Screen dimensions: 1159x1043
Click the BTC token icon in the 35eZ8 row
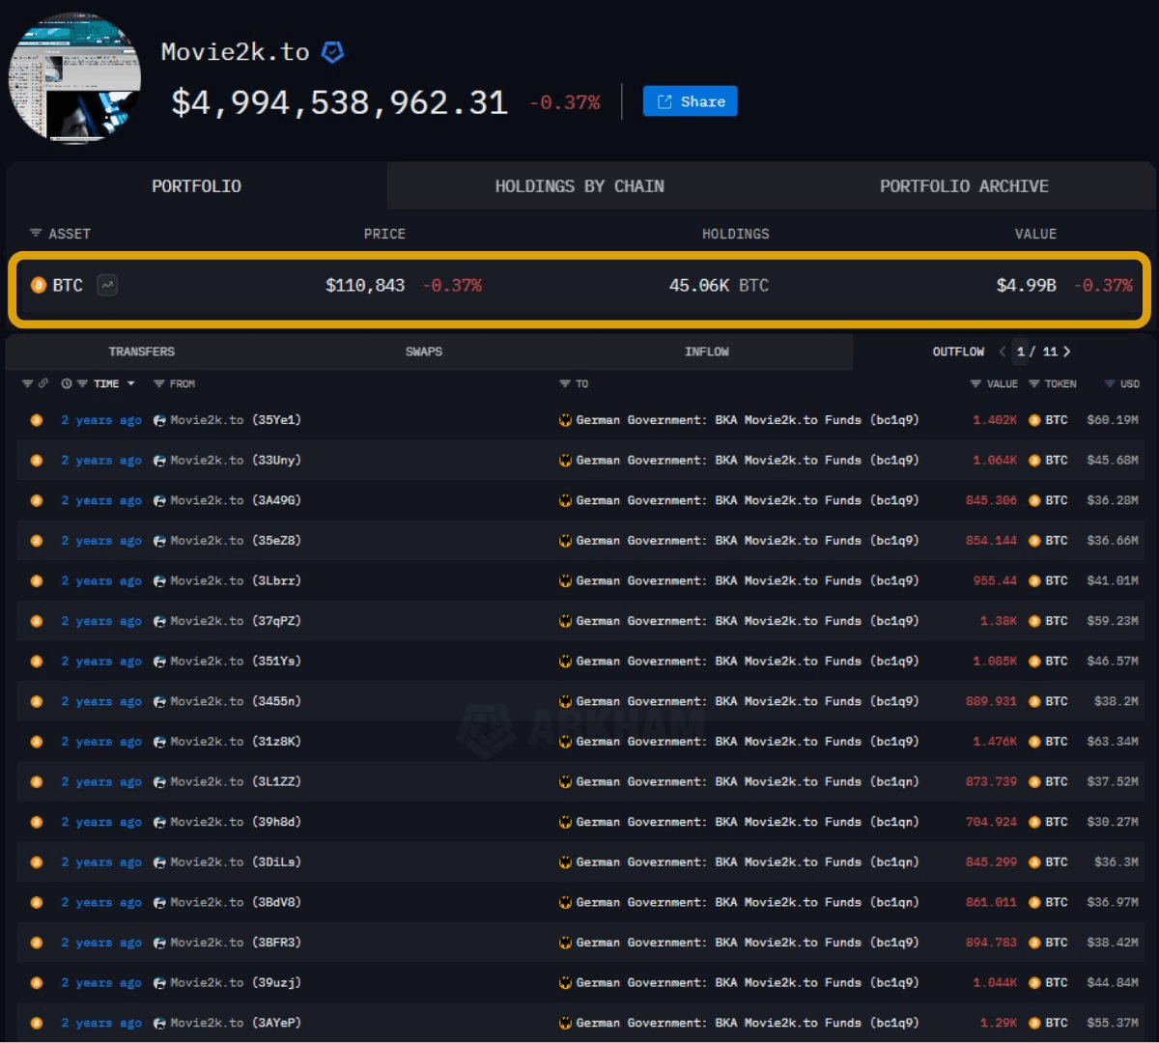pyautogui.click(x=1034, y=541)
